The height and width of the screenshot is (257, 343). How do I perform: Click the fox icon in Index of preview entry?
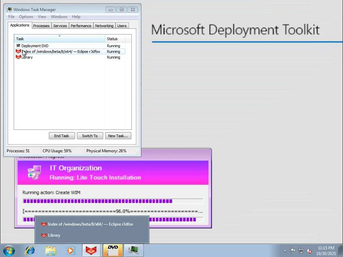(44, 224)
